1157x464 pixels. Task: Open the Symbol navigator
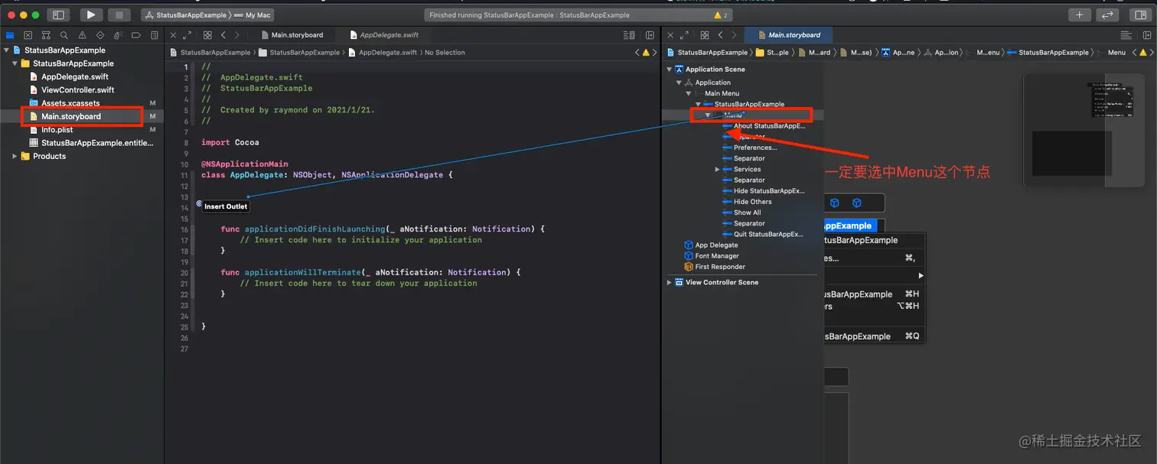point(46,35)
